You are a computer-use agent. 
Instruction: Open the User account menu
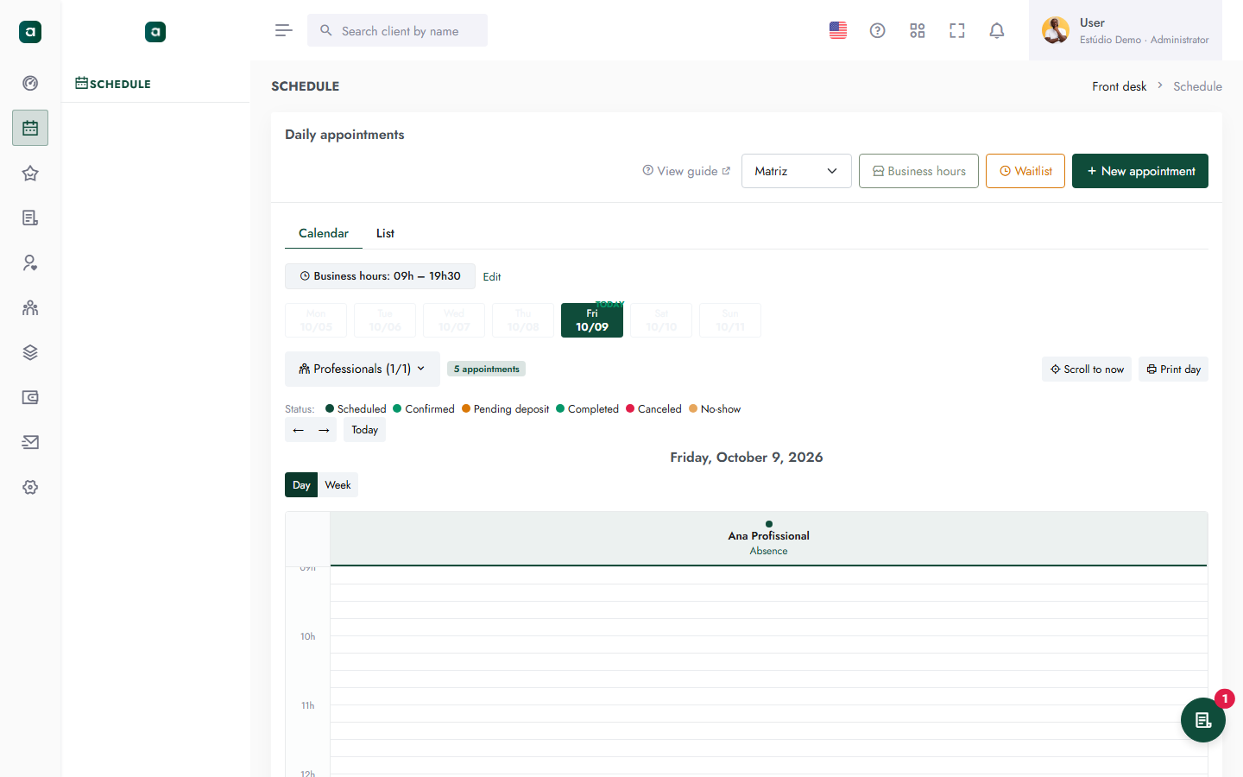tap(1126, 31)
